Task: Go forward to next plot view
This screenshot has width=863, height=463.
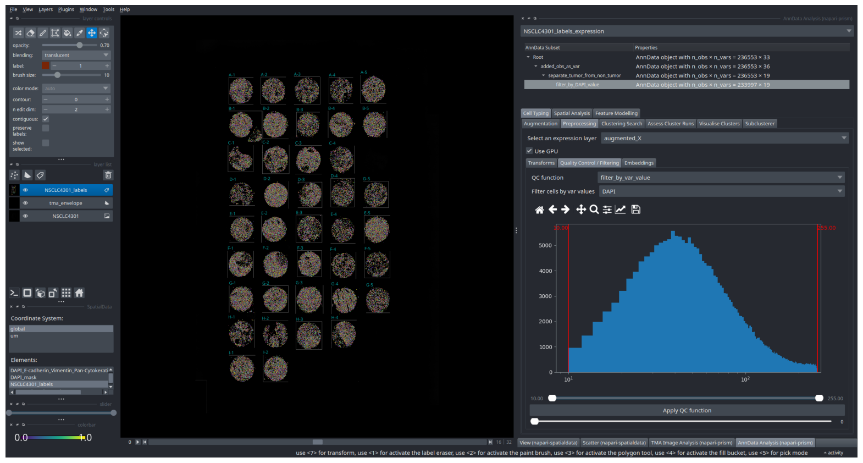Action: 566,210
